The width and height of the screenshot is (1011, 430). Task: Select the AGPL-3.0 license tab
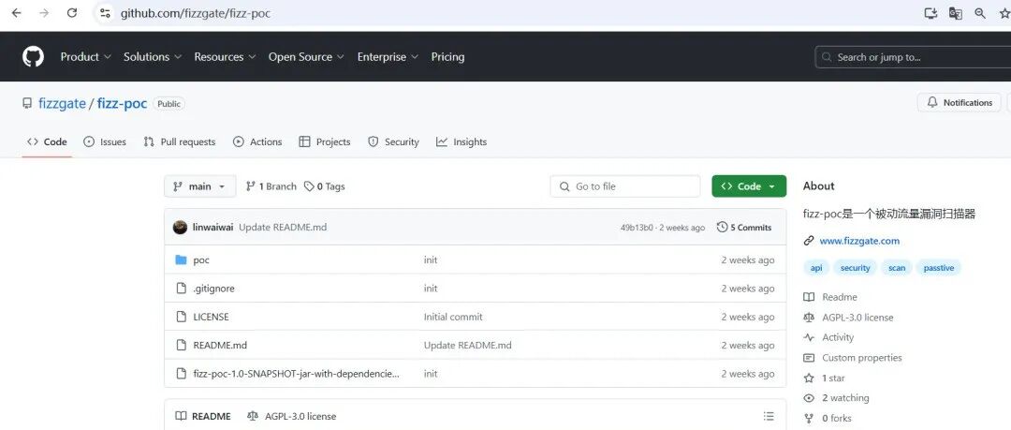291,417
